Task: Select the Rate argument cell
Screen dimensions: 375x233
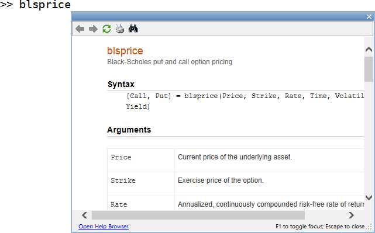Action: 141,203
